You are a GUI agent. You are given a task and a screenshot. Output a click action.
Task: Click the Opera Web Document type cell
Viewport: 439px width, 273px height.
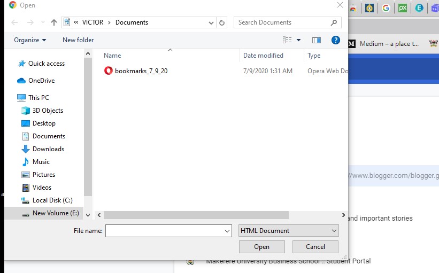327,71
